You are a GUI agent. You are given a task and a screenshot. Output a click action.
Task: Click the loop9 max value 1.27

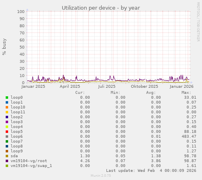coord(191,151)
